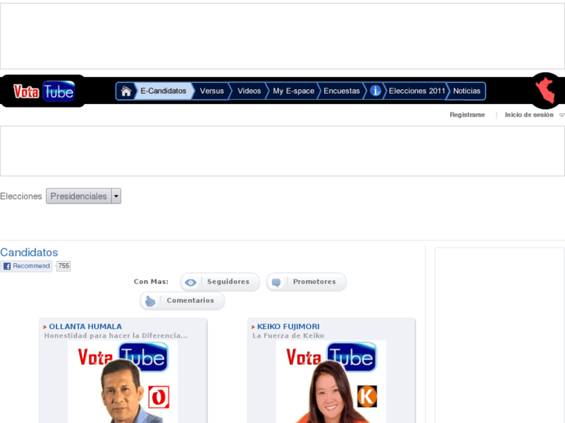This screenshot has width=565, height=423.
Task: Sort candidates by Comentarios
Action: [x=182, y=300]
